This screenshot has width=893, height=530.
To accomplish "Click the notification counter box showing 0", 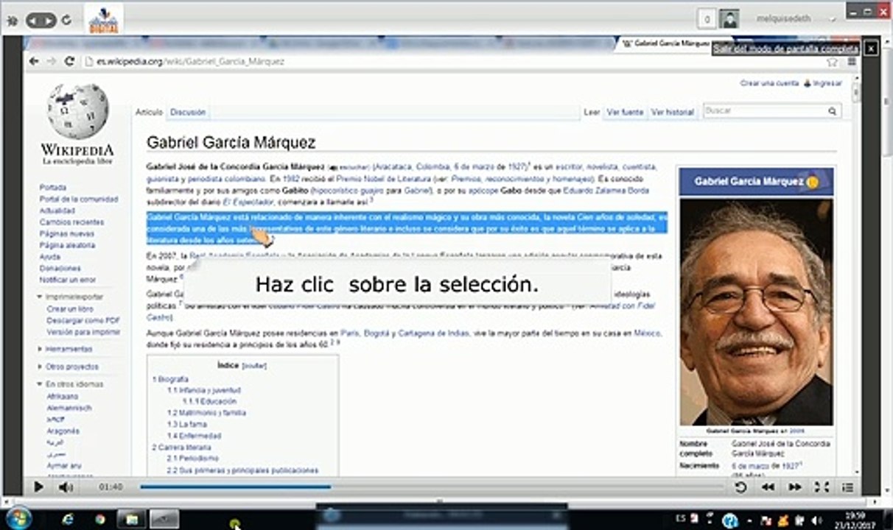I will 707,19.
